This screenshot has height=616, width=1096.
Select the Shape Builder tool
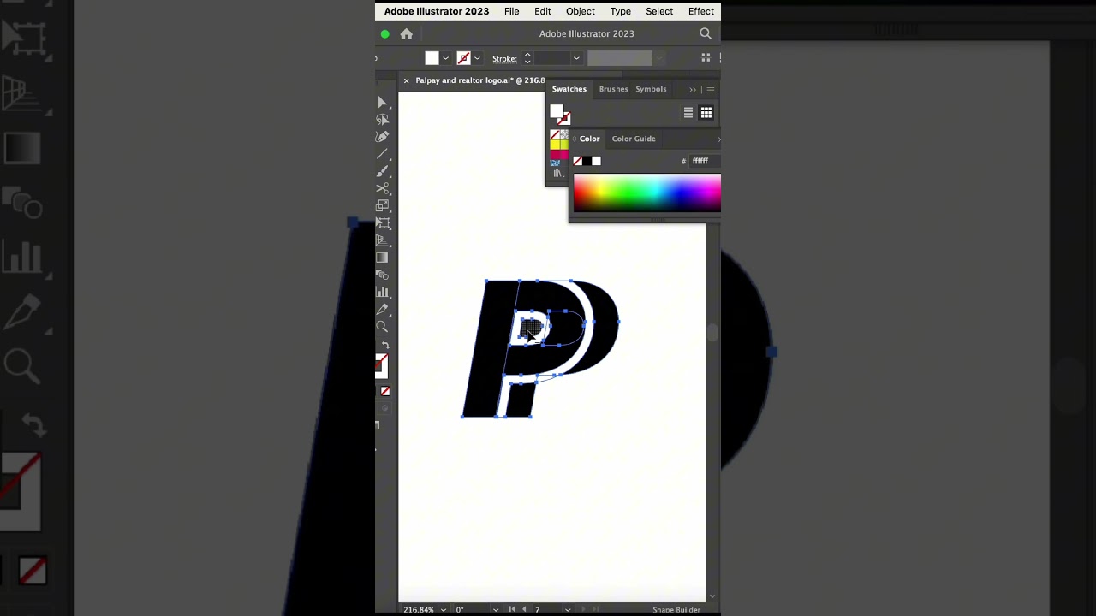pyautogui.click(x=383, y=275)
